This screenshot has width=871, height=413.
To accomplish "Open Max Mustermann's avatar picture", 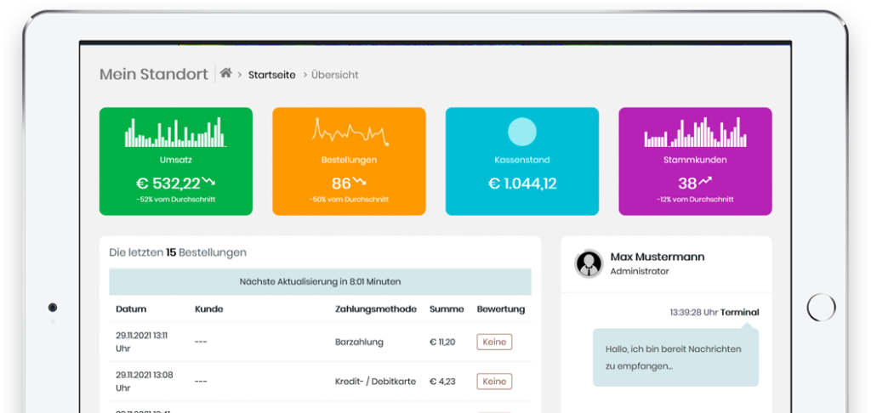I will 589,263.
